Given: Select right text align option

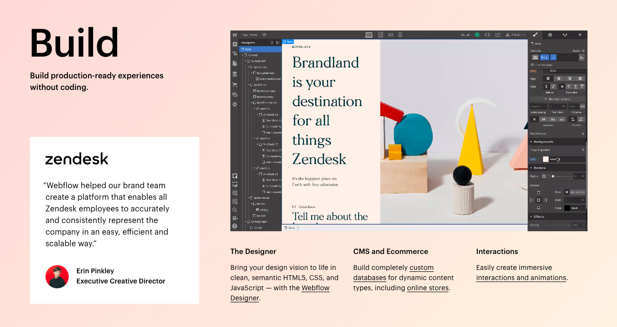Looking at the screenshot, I should [570, 78].
